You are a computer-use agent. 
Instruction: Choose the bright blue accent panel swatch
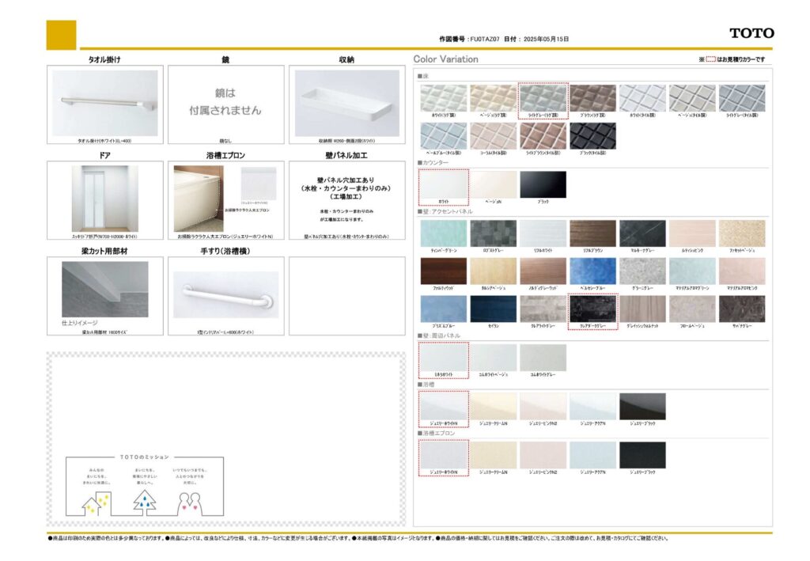point(592,271)
